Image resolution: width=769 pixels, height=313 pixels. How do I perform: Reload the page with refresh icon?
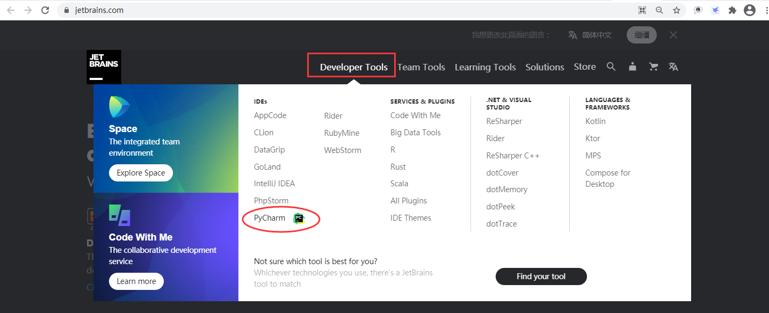(45, 10)
